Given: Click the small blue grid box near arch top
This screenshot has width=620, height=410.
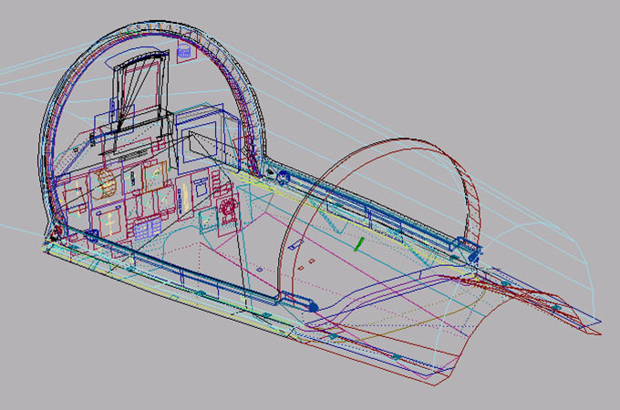Looking at the screenshot, I should pos(185,54).
